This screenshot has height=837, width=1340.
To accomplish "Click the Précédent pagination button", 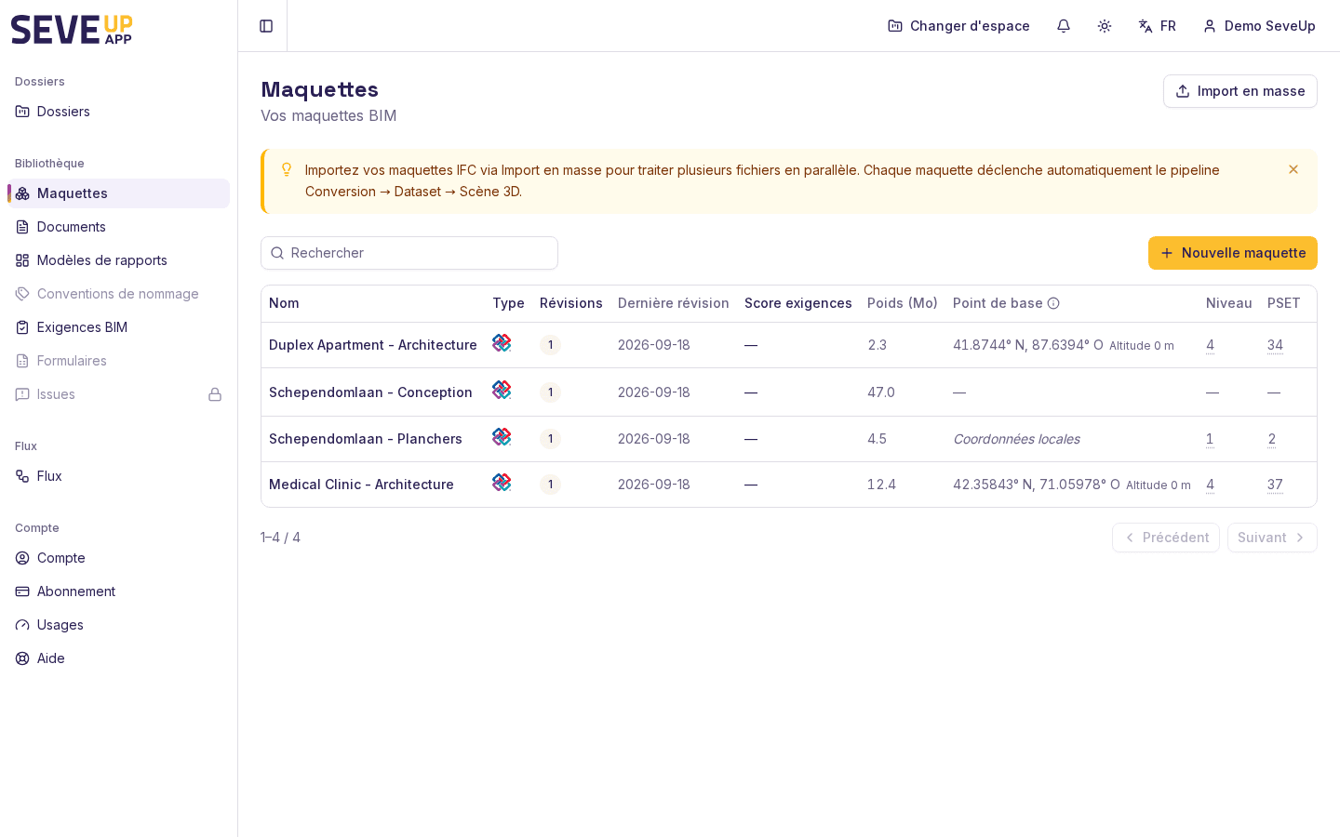I will (1166, 538).
